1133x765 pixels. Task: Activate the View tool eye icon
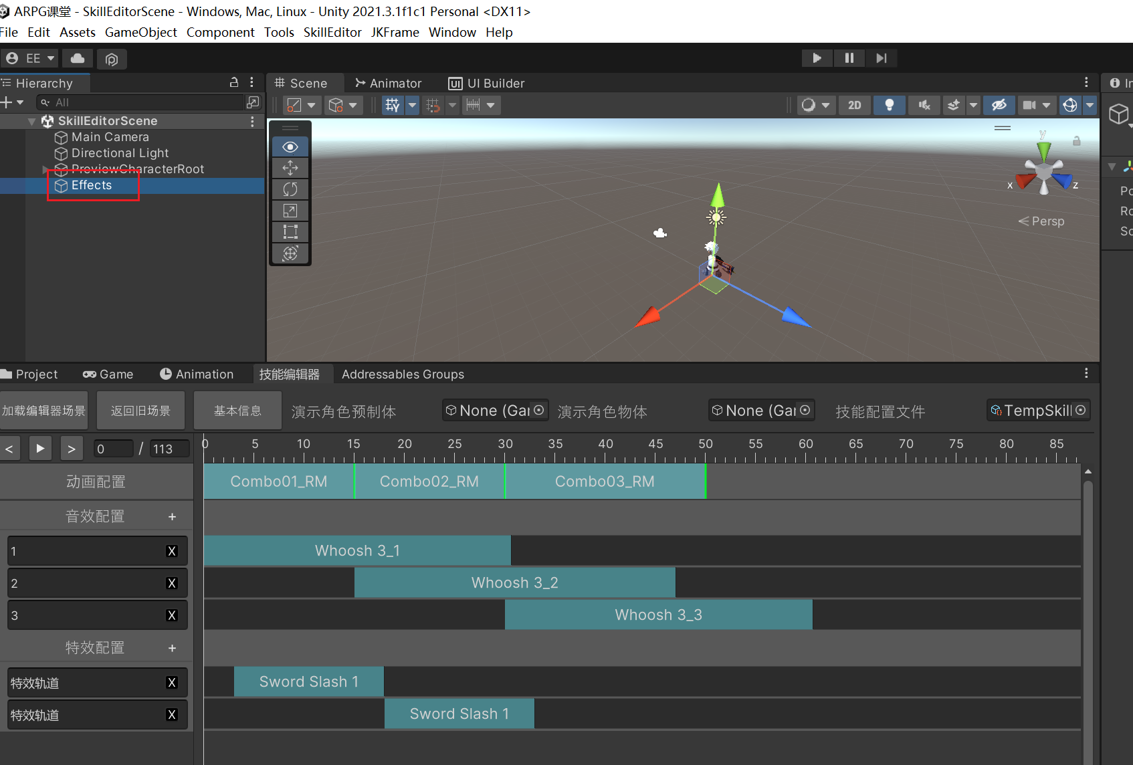(x=290, y=147)
